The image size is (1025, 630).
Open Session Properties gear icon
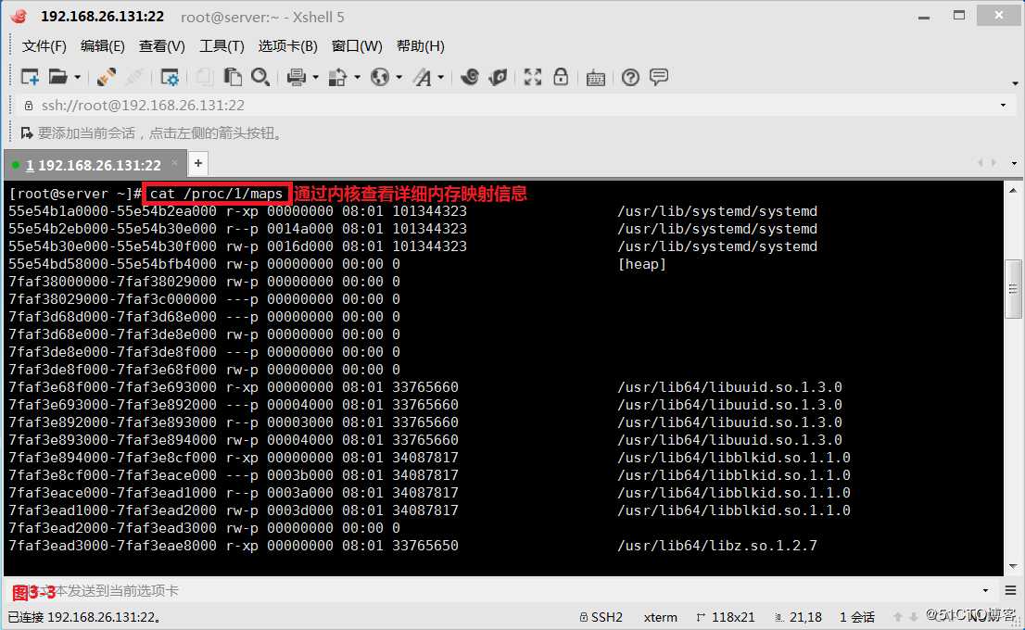(170, 77)
